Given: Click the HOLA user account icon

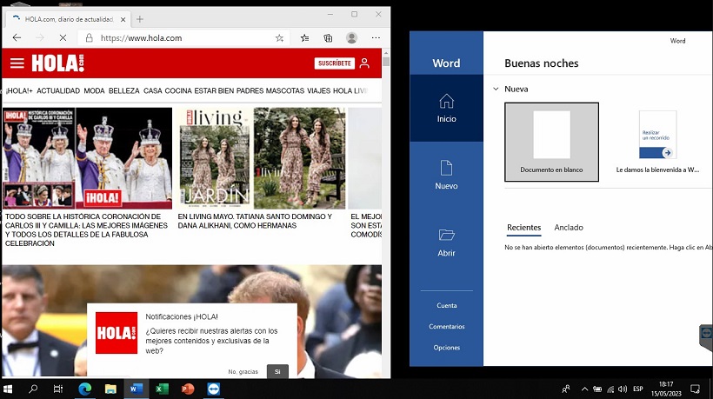Looking at the screenshot, I should 364,63.
